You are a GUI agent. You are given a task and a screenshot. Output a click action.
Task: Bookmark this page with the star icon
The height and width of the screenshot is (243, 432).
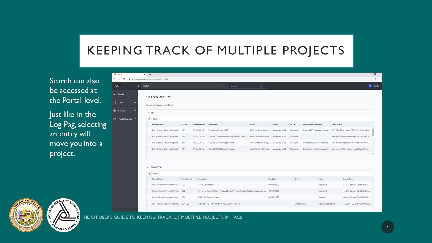tap(375, 79)
